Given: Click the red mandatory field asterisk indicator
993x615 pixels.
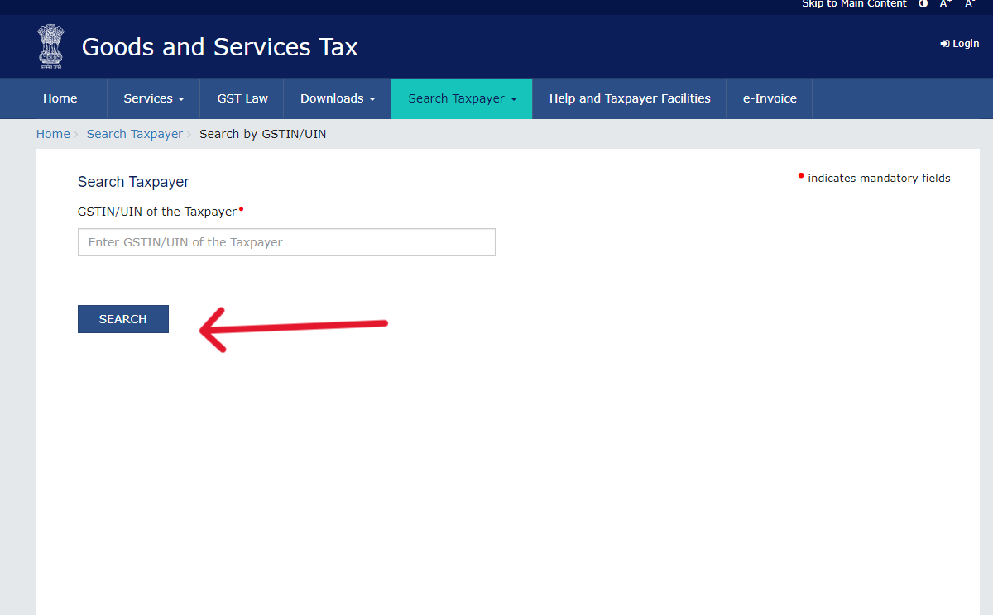Looking at the screenshot, I should click(x=241, y=208).
